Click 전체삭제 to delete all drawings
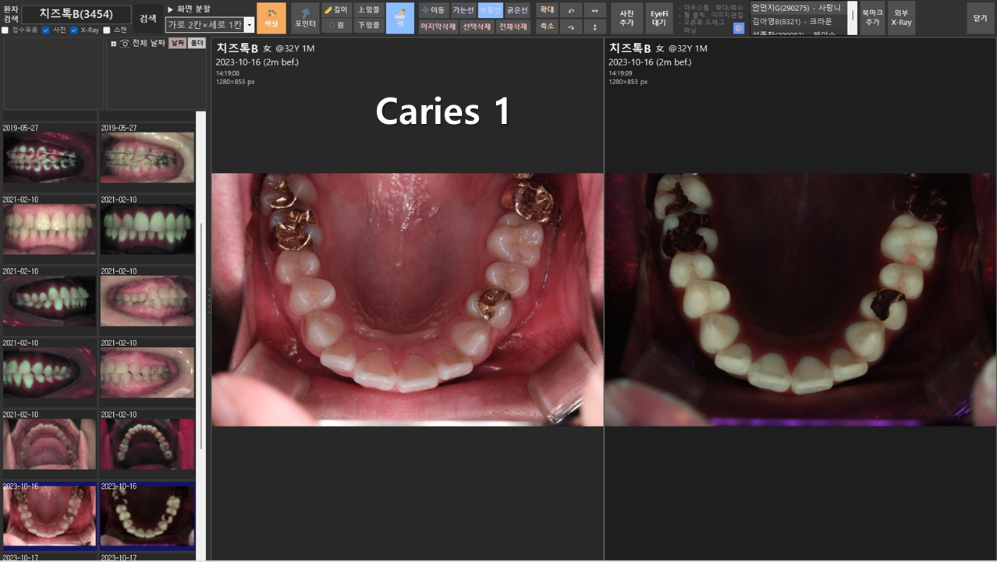 (x=513, y=26)
